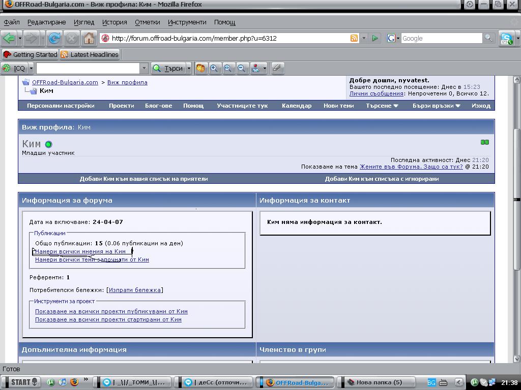This screenshot has width=521, height=390.
Task: Click the Търси search button
Action: (x=168, y=69)
